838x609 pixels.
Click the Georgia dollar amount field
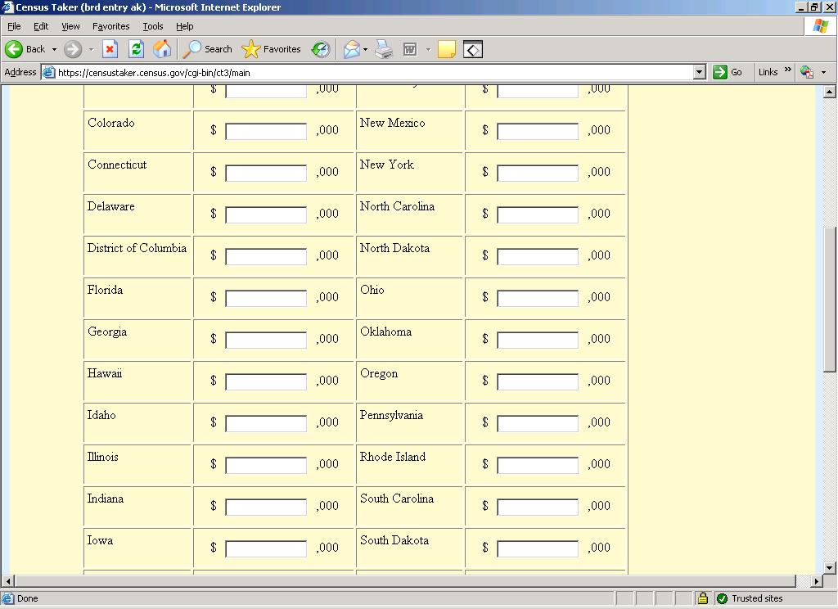[x=266, y=340]
